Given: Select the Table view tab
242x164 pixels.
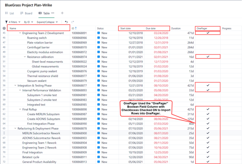Looking at the screenshot, I should coord(44,13).
